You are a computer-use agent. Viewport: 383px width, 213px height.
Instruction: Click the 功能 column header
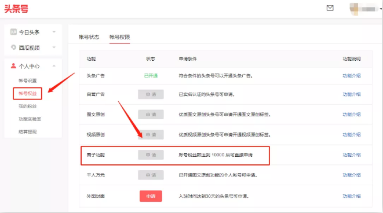tap(91, 59)
